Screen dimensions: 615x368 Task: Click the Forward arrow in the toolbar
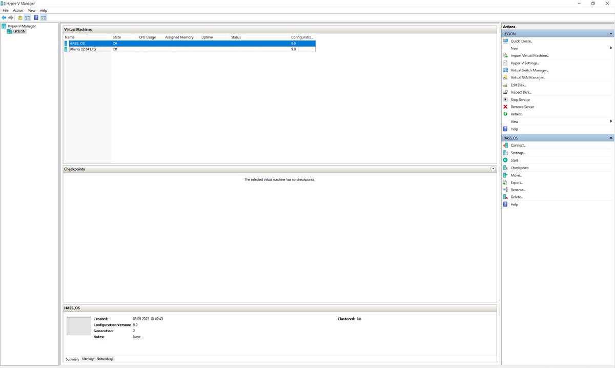11,17
